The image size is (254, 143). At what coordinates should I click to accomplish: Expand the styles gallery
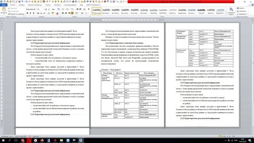(x=226, y=14)
